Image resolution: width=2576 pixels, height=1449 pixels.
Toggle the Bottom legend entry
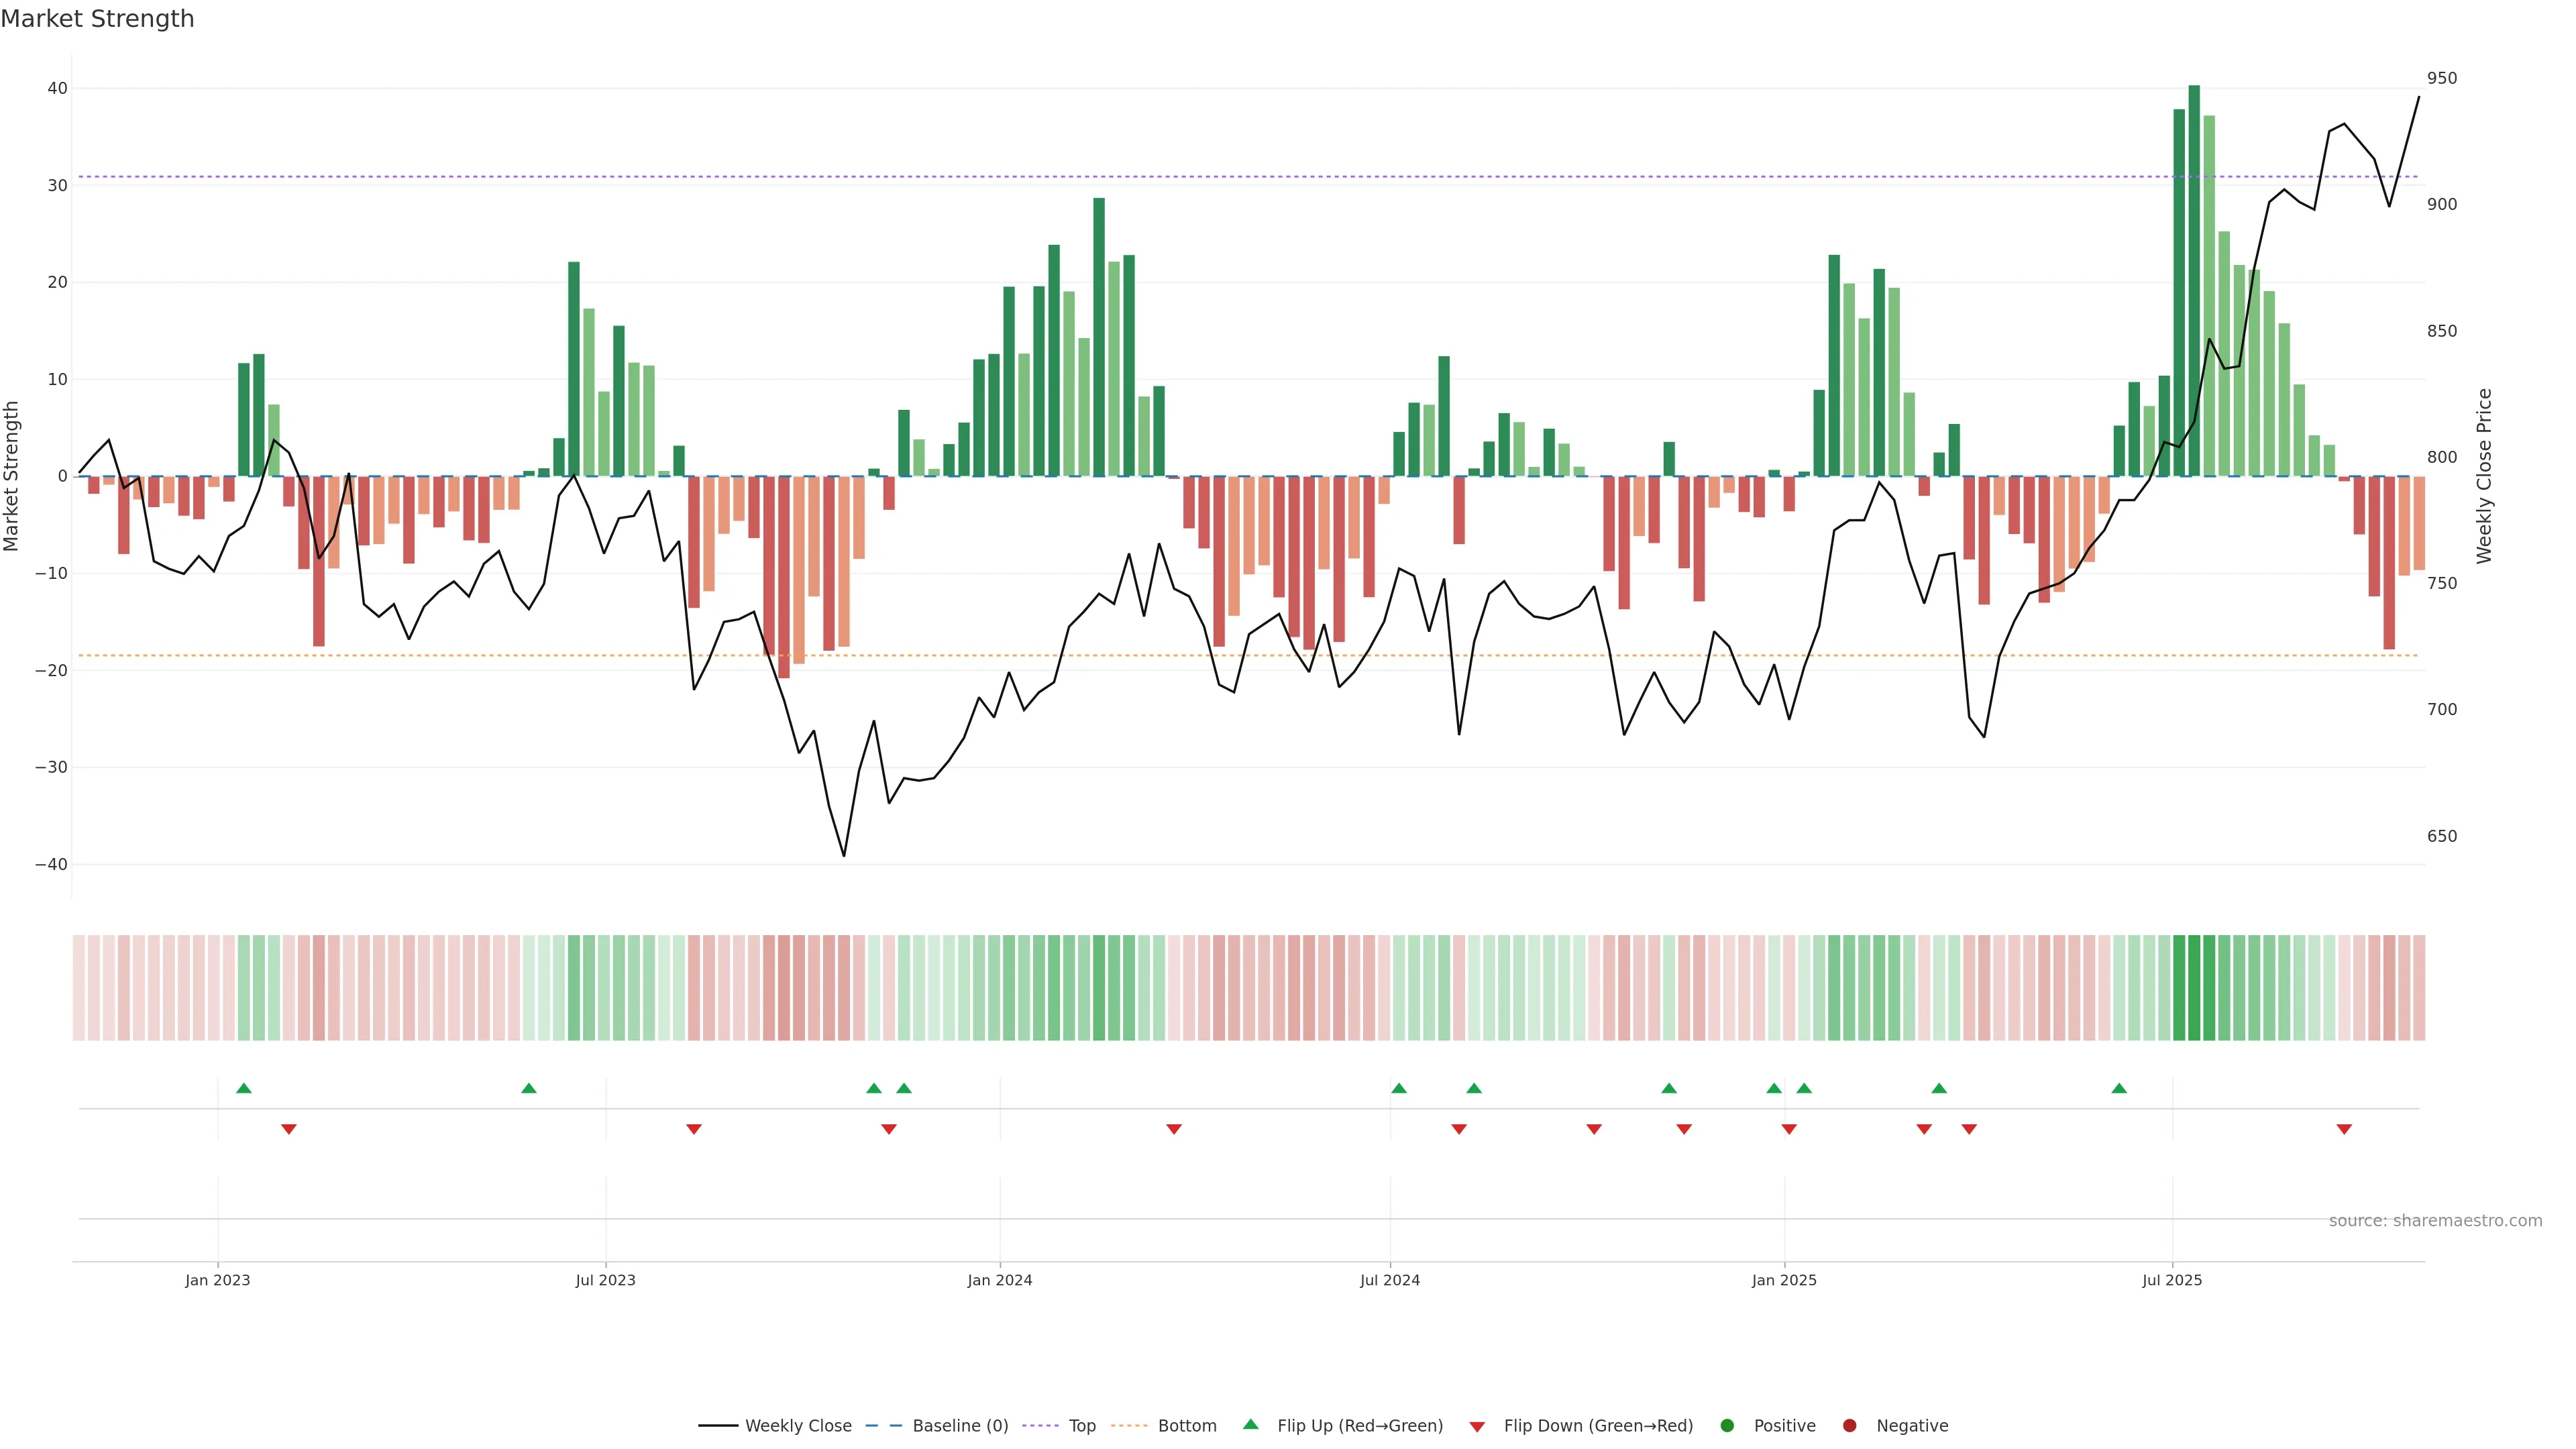click(x=1187, y=1426)
